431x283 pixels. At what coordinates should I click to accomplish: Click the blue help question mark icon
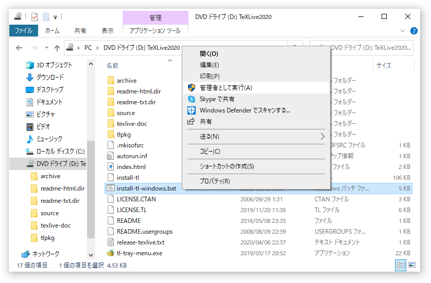[x=413, y=31]
